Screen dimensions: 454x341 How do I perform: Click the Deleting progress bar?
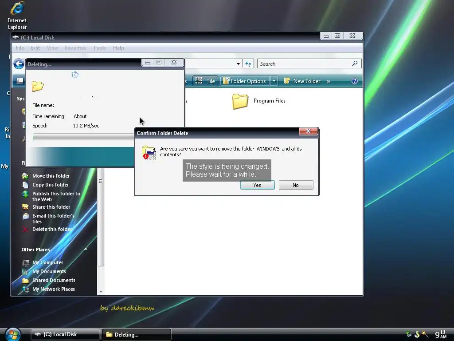tap(83, 137)
